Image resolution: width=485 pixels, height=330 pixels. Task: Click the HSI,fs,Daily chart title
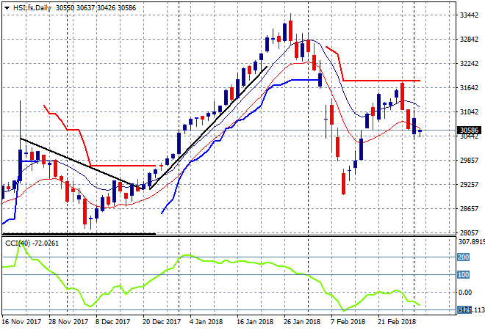32,8
